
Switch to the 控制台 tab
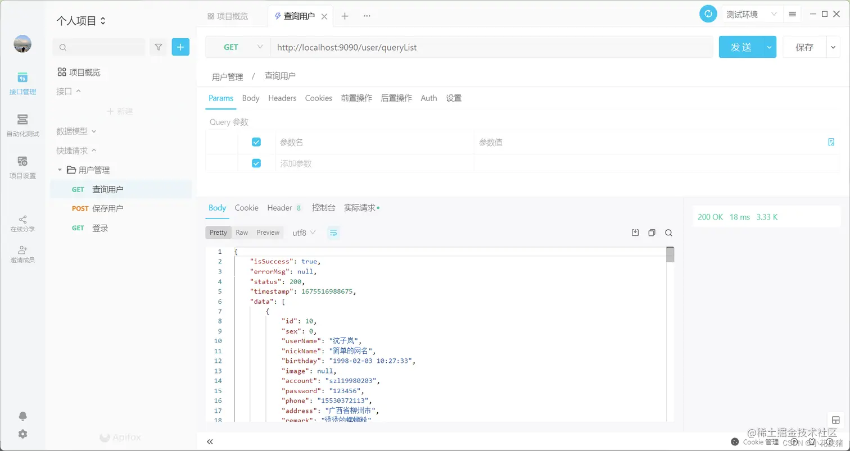[324, 208]
